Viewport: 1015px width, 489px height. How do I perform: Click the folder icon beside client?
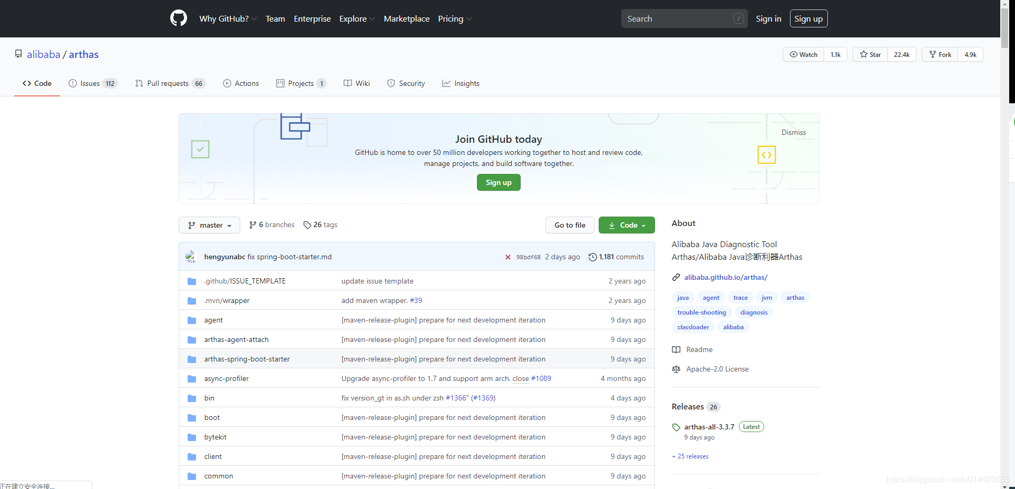click(x=192, y=457)
